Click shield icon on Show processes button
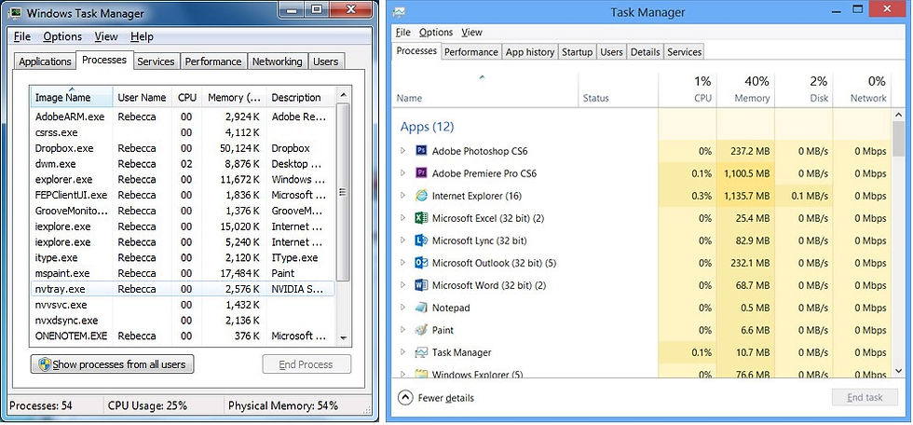Screen dimensions: 913x425 (45, 364)
